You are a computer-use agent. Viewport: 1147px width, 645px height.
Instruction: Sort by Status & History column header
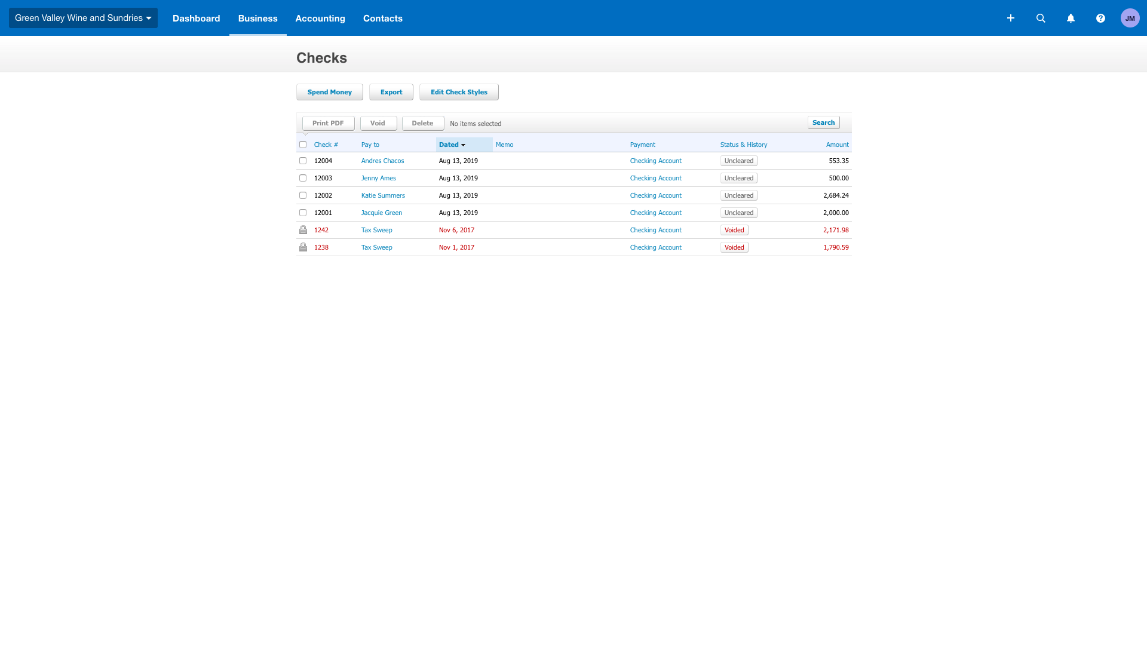[x=744, y=145]
